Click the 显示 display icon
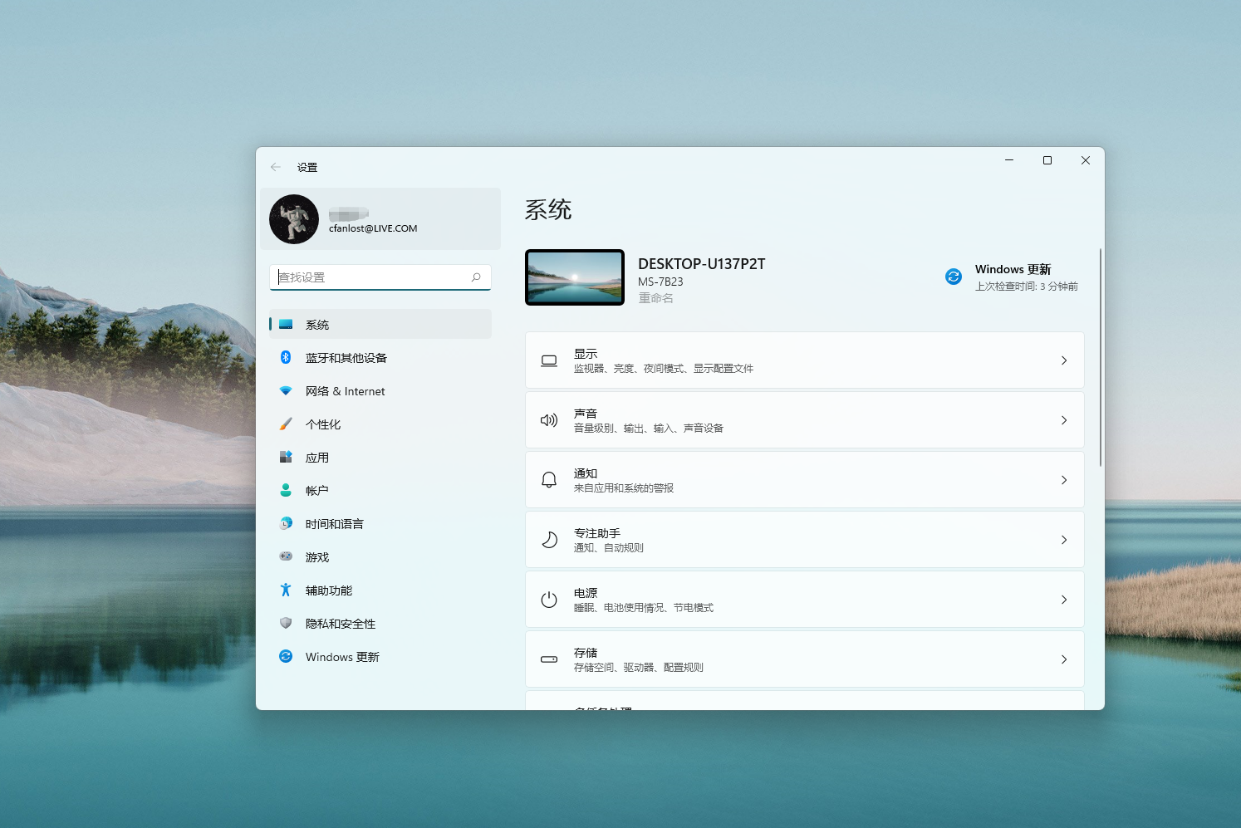1241x828 pixels. [x=549, y=360]
